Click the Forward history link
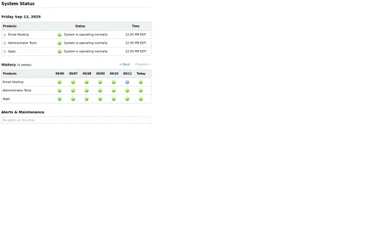This screenshot has width=390, height=244. coord(143,64)
